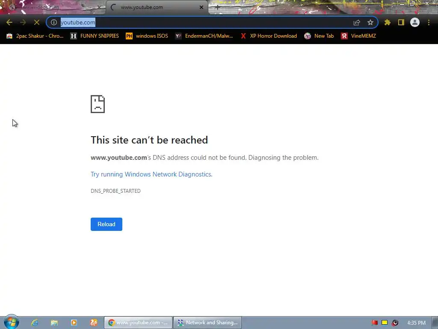
Task: Toggle the side panel icon
Action: pyautogui.click(x=401, y=22)
